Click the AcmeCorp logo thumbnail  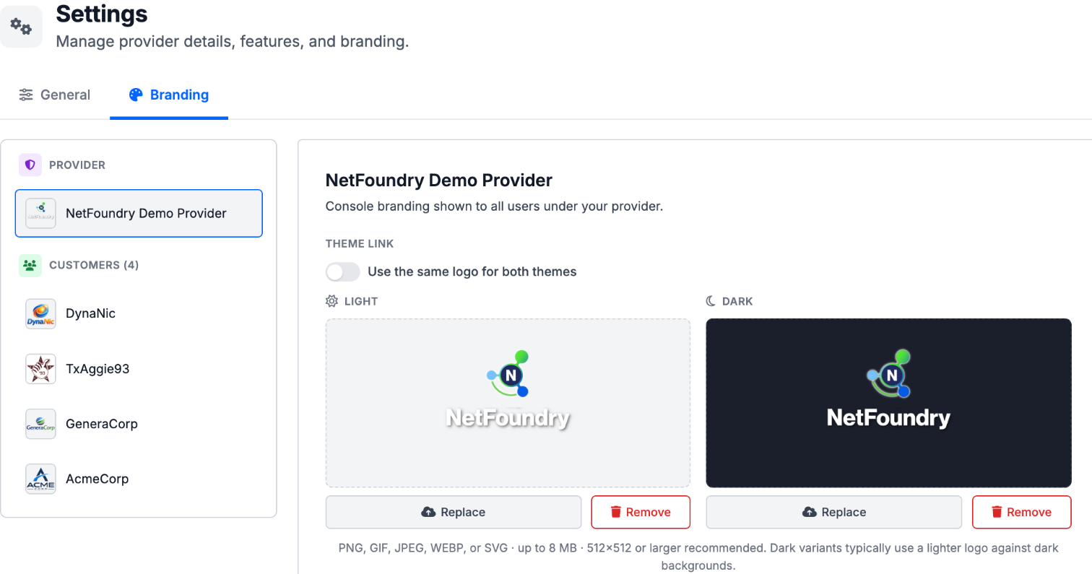coord(40,479)
